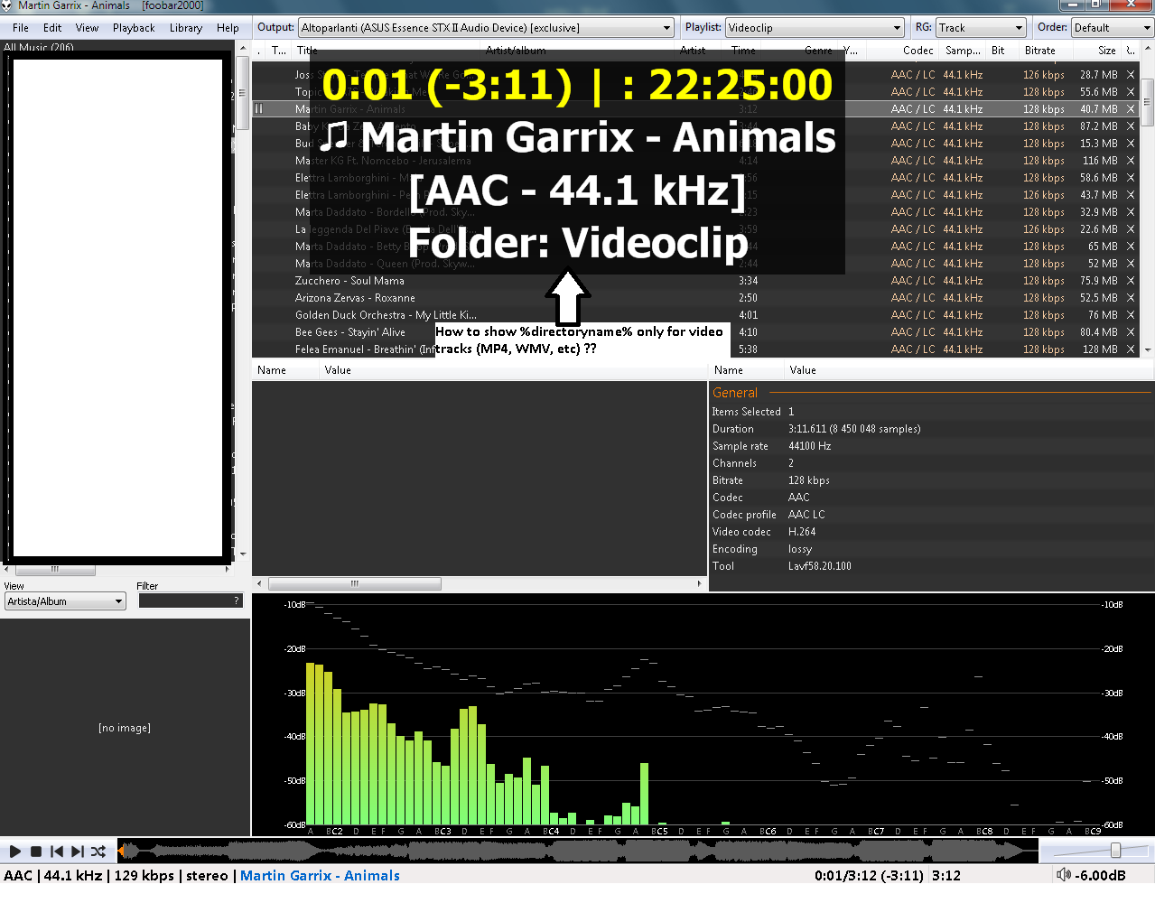
Task: Open the Output device dropdown
Action: coord(486,28)
